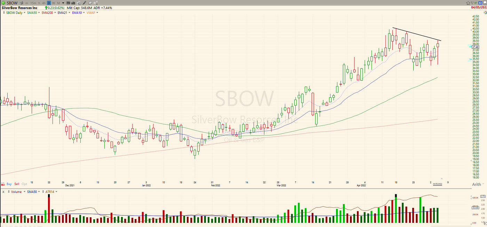Select the Weekly (W) timeframe
Image resolution: width=487 pixels, height=227 pixels.
(54, 3)
